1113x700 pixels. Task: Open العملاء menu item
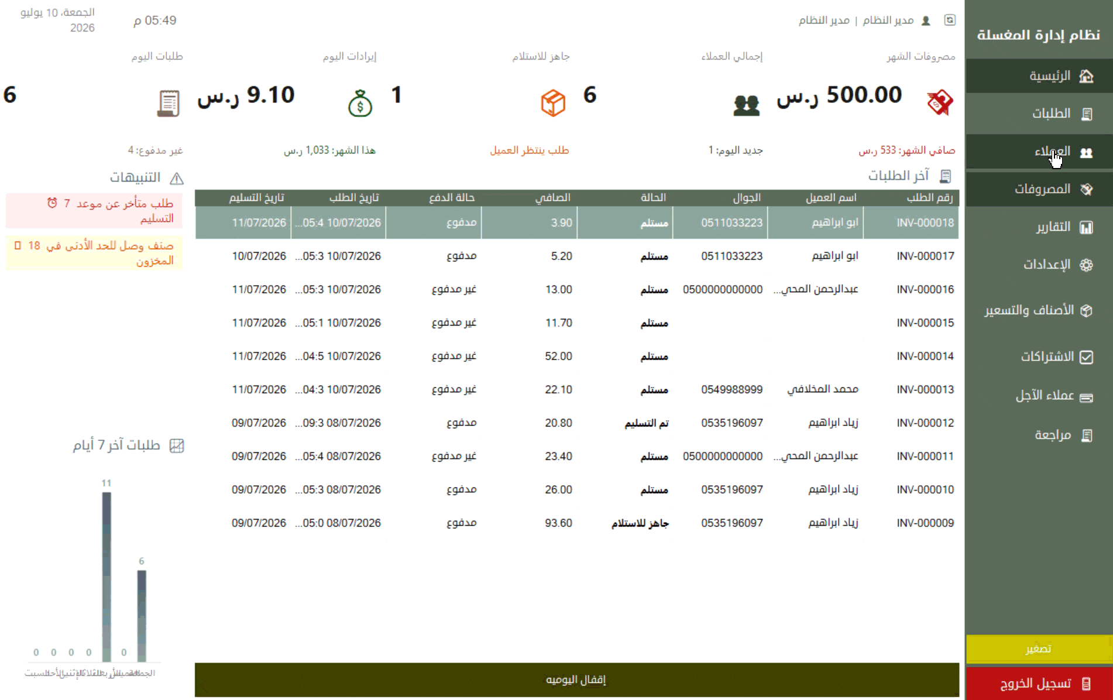click(x=1039, y=152)
